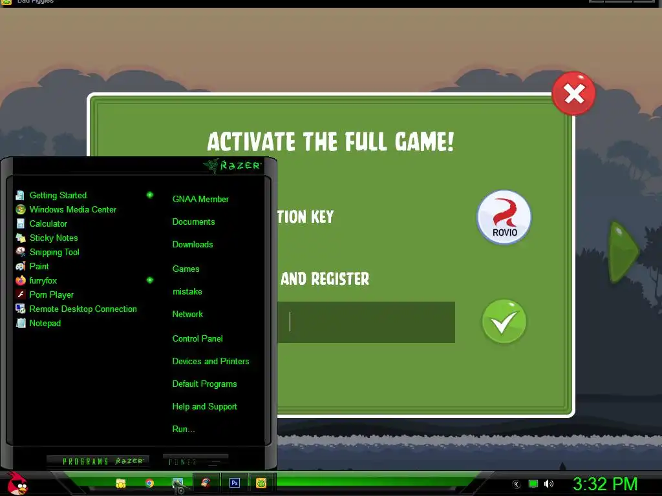Click the Power button in start menu

[195, 461]
